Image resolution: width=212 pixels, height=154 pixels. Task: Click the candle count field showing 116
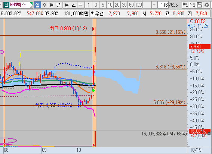tap(163, 5)
